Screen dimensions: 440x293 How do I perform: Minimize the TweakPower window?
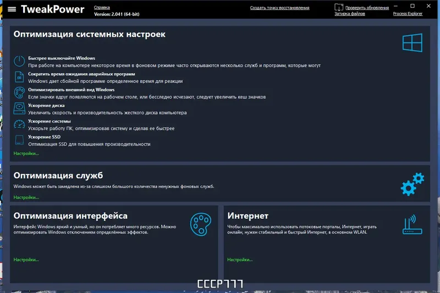395,6
